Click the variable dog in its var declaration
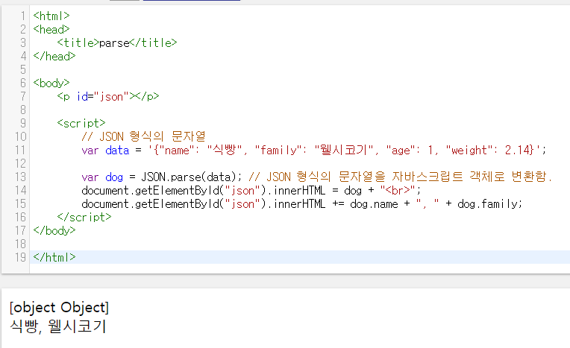The width and height of the screenshot is (570, 348). tap(114, 177)
